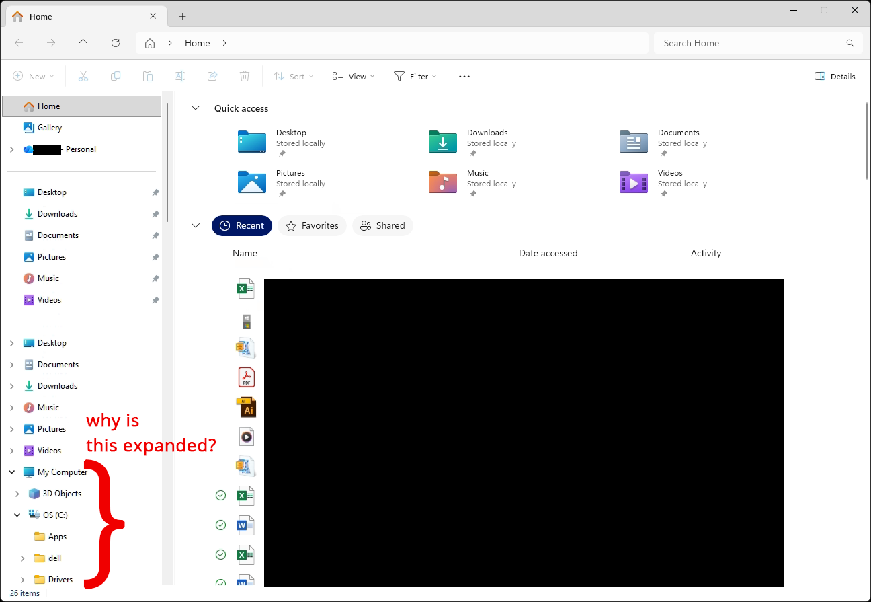Open the Illustrator file in Recent files
The height and width of the screenshot is (602, 871).
(x=246, y=407)
